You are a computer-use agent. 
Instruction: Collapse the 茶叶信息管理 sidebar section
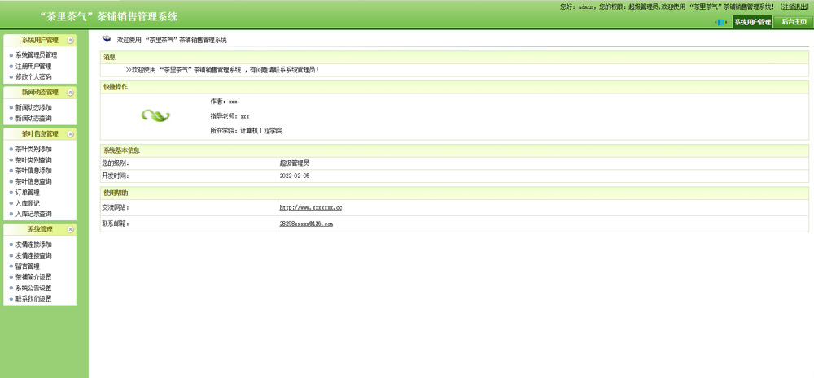71,134
